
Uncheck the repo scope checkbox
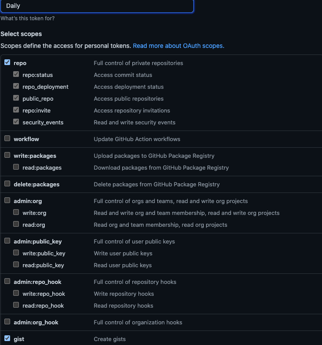(7, 62)
